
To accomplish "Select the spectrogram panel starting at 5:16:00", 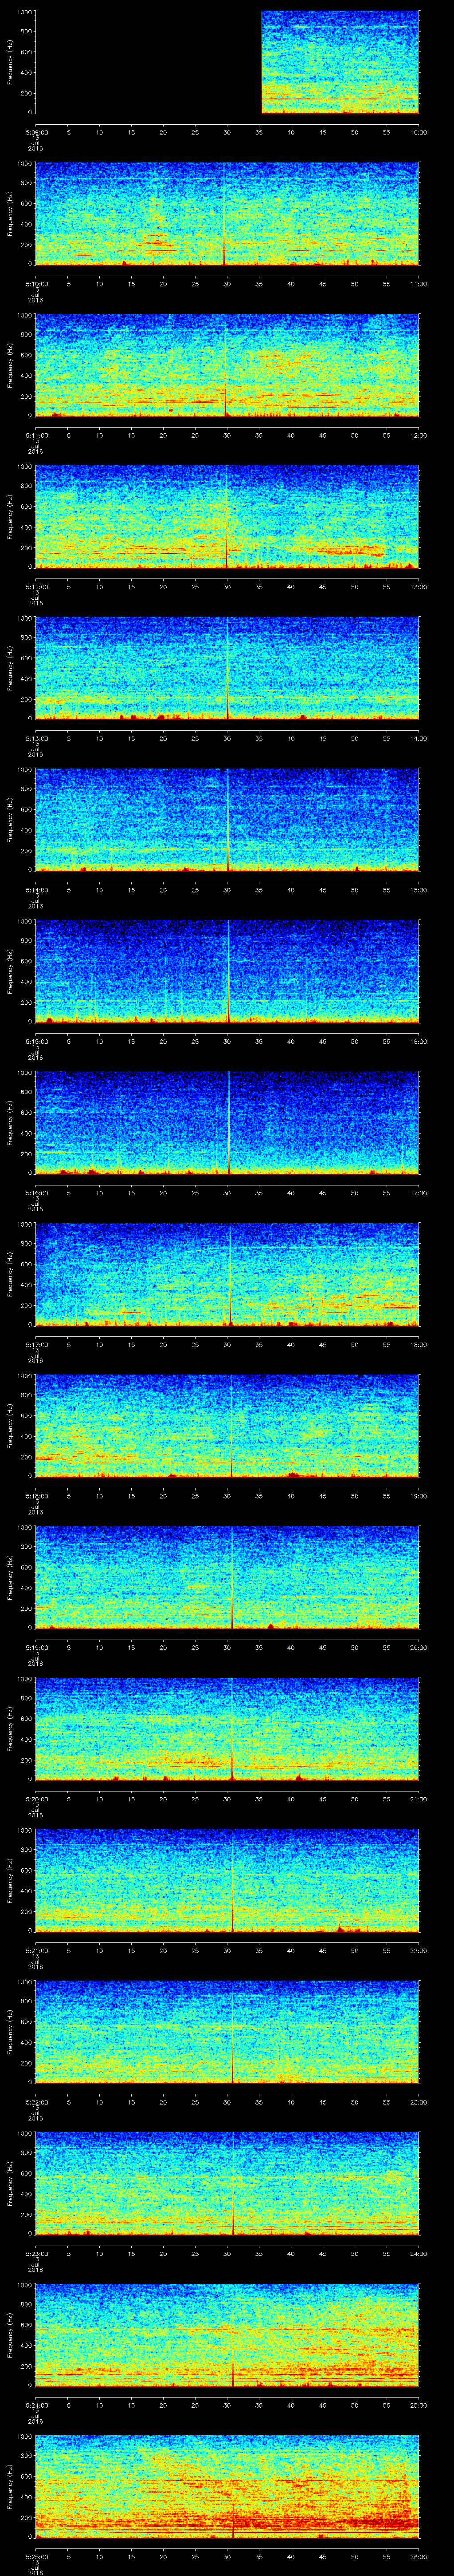I will pyautogui.click(x=227, y=1122).
